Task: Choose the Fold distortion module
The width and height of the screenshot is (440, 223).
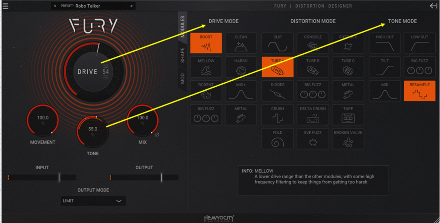Action: [x=278, y=138]
